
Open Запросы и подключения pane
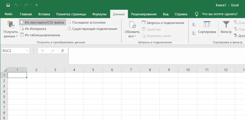tap(163, 23)
